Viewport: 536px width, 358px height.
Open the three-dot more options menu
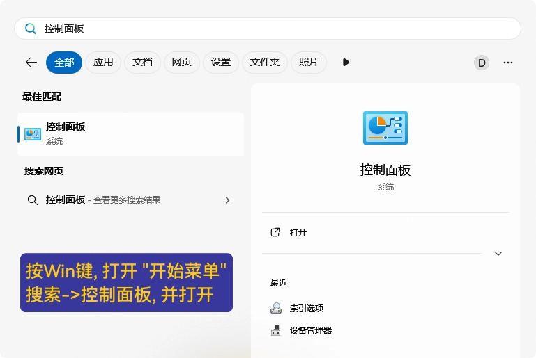coord(508,63)
